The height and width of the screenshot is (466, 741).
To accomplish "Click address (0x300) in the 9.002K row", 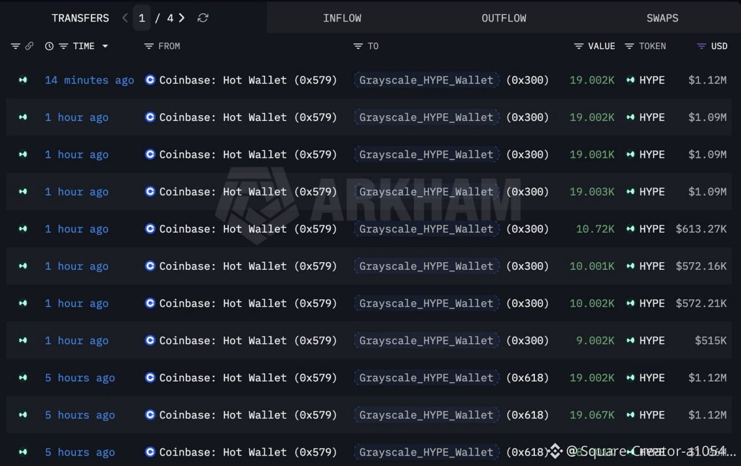I will tap(527, 340).
